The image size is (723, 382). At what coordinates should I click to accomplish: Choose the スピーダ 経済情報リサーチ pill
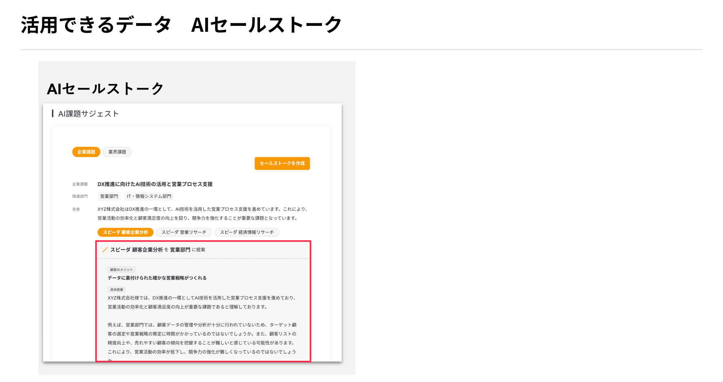point(246,232)
